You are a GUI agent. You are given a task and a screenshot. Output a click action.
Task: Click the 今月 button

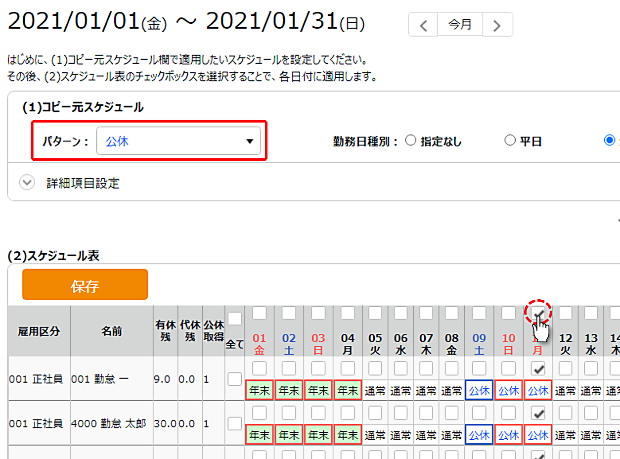[460, 25]
